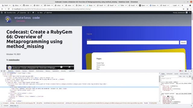
Task: Switch to the DevTools Network tab
Action: click(31, 71)
